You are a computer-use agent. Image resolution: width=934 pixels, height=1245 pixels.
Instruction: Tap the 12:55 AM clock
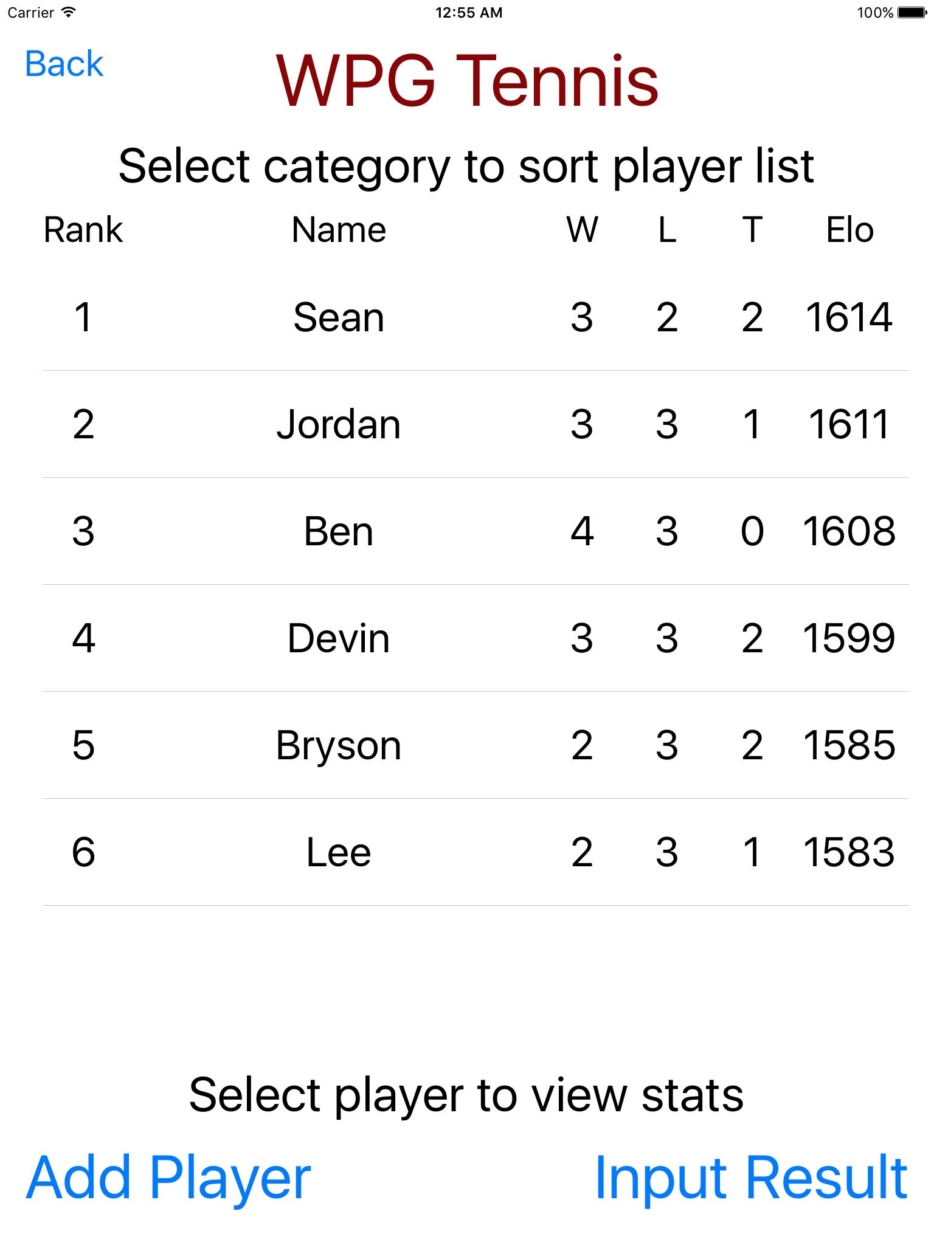pos(468,12)
